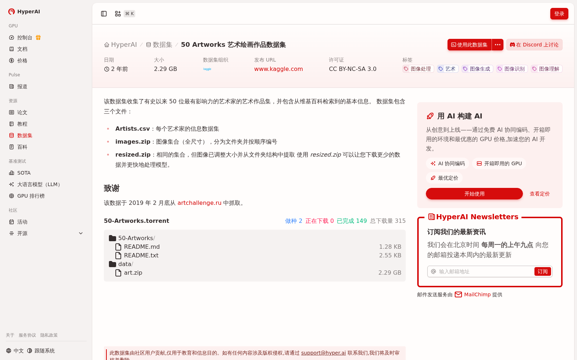
Task: Open the three-dots more options dropdown
Action: (x=498, y=45)
